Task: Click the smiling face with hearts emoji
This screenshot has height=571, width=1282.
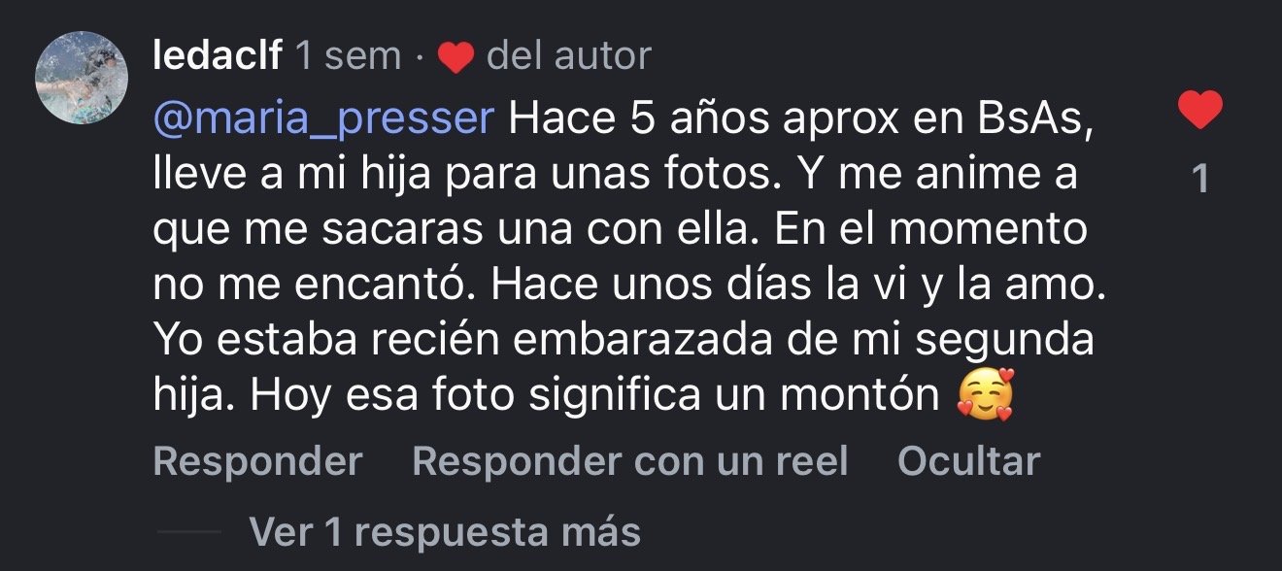Action: [985, 396]
